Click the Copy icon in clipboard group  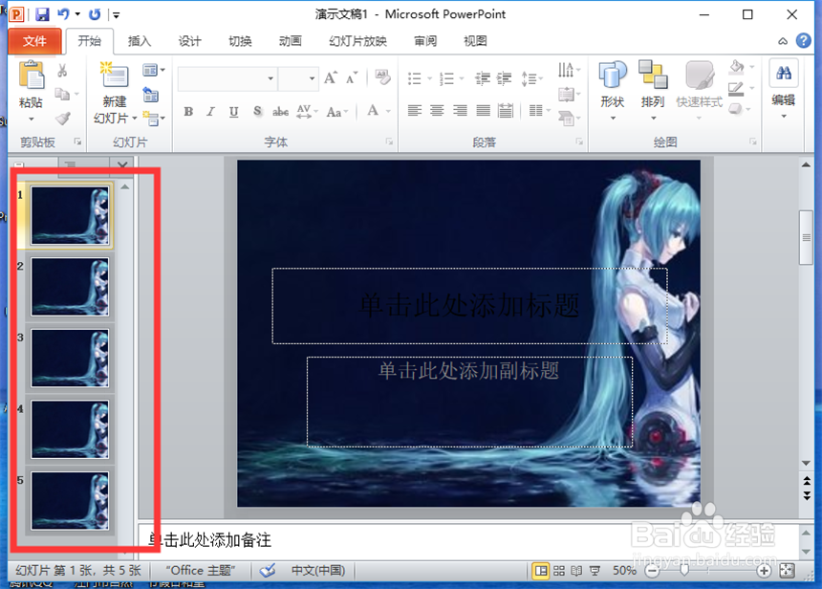62,95
